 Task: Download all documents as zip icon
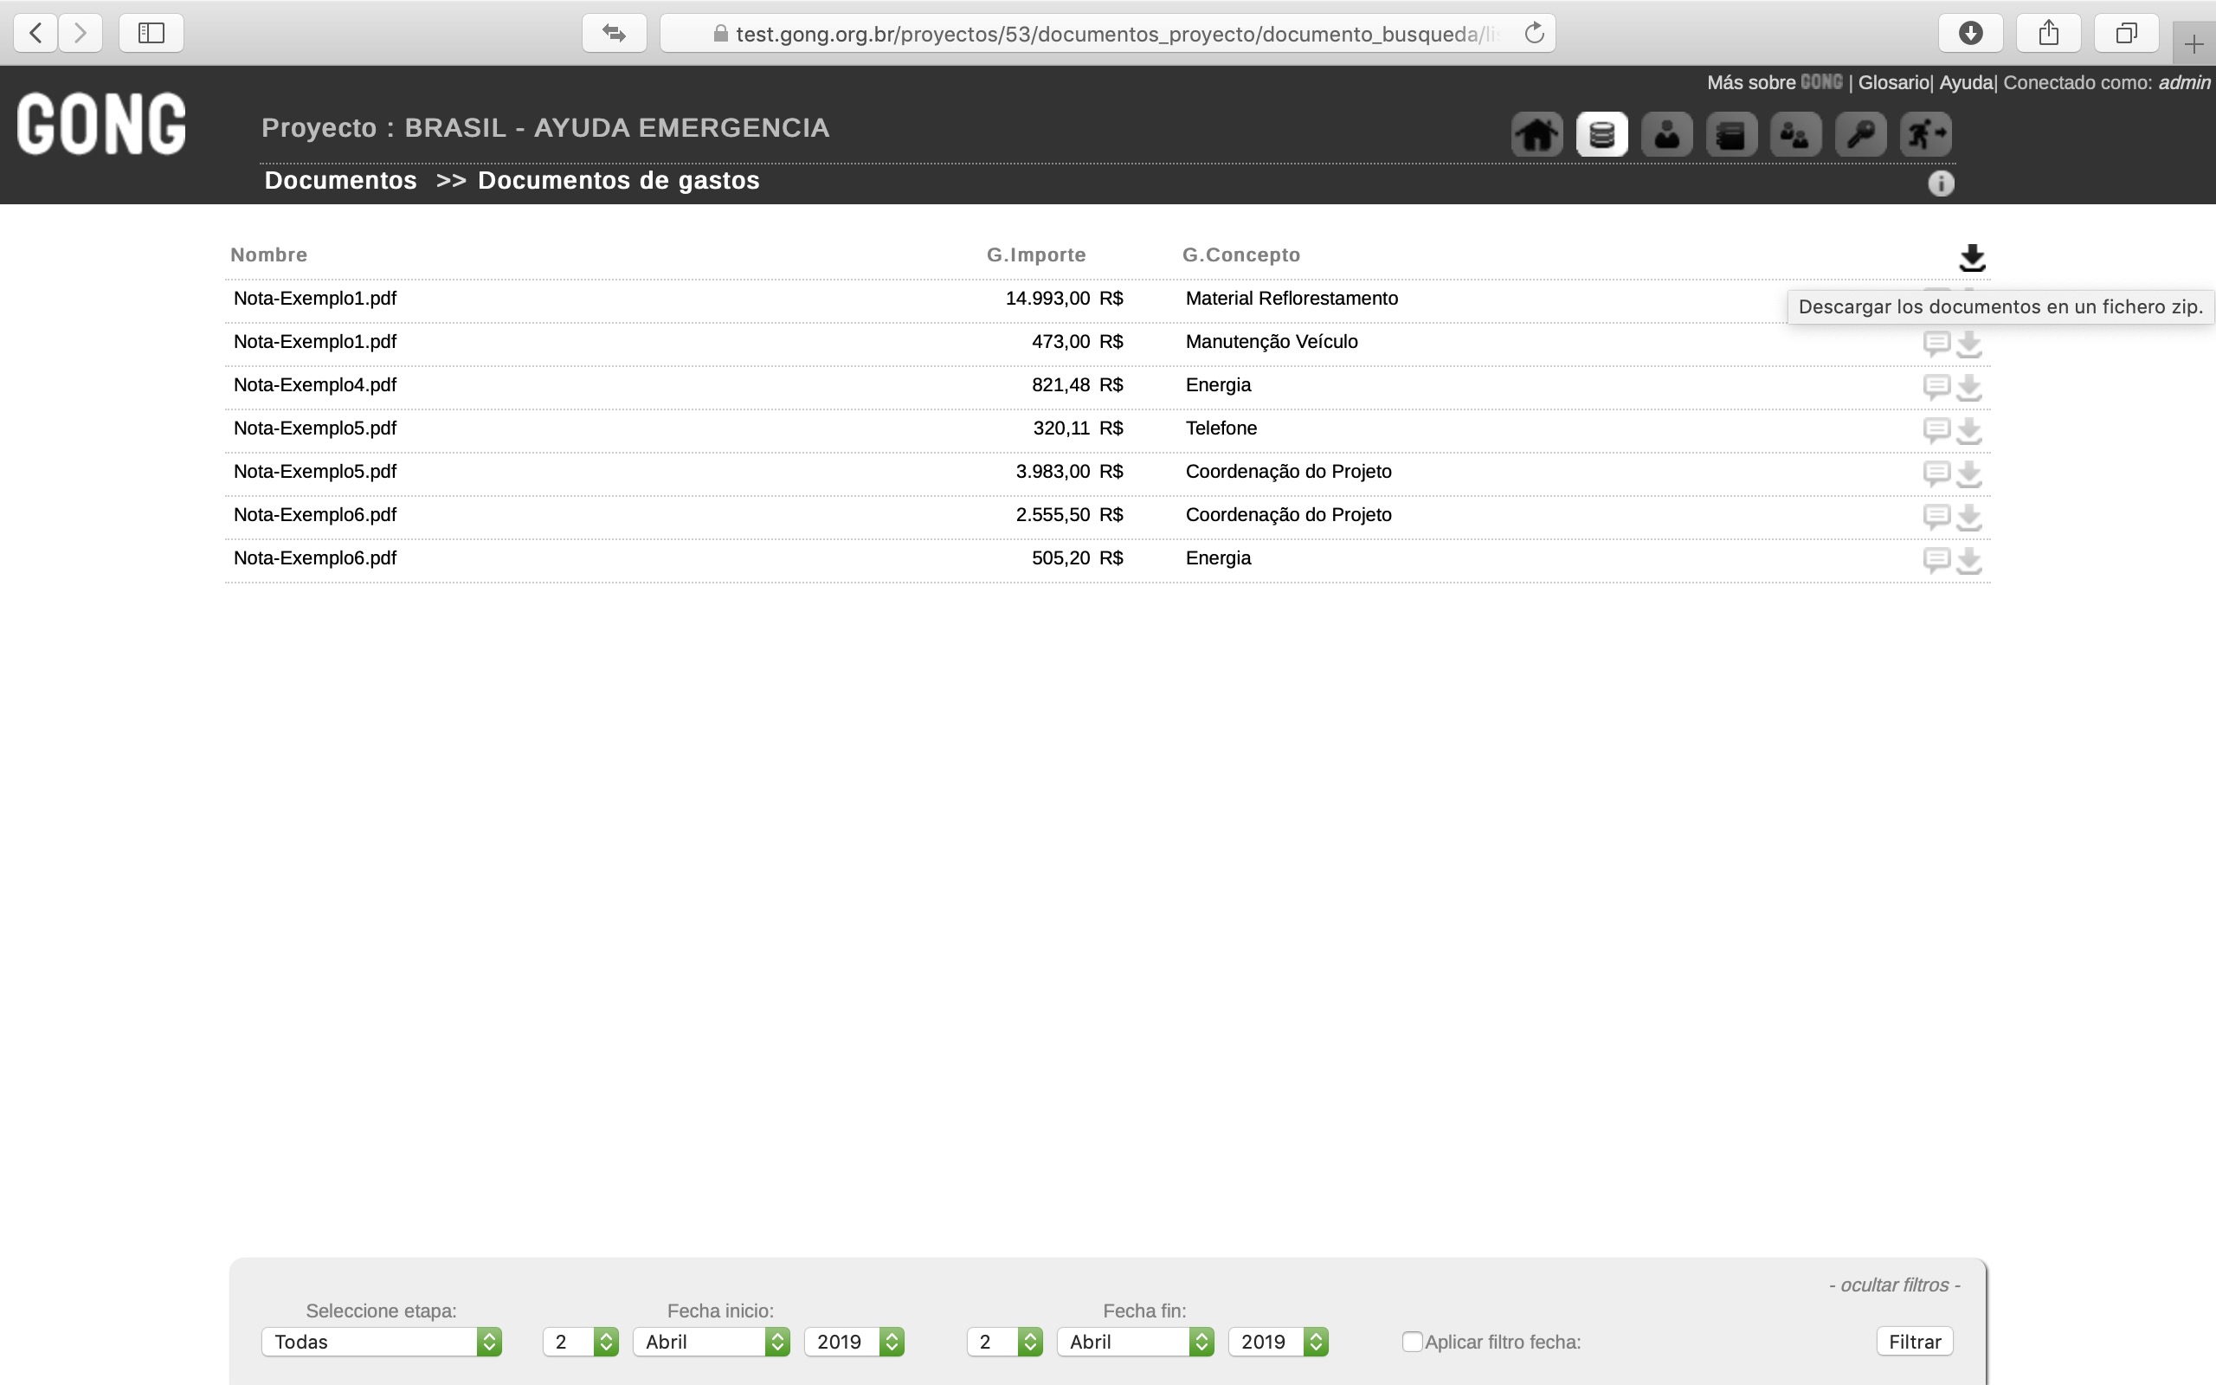tap(1972, 257)
